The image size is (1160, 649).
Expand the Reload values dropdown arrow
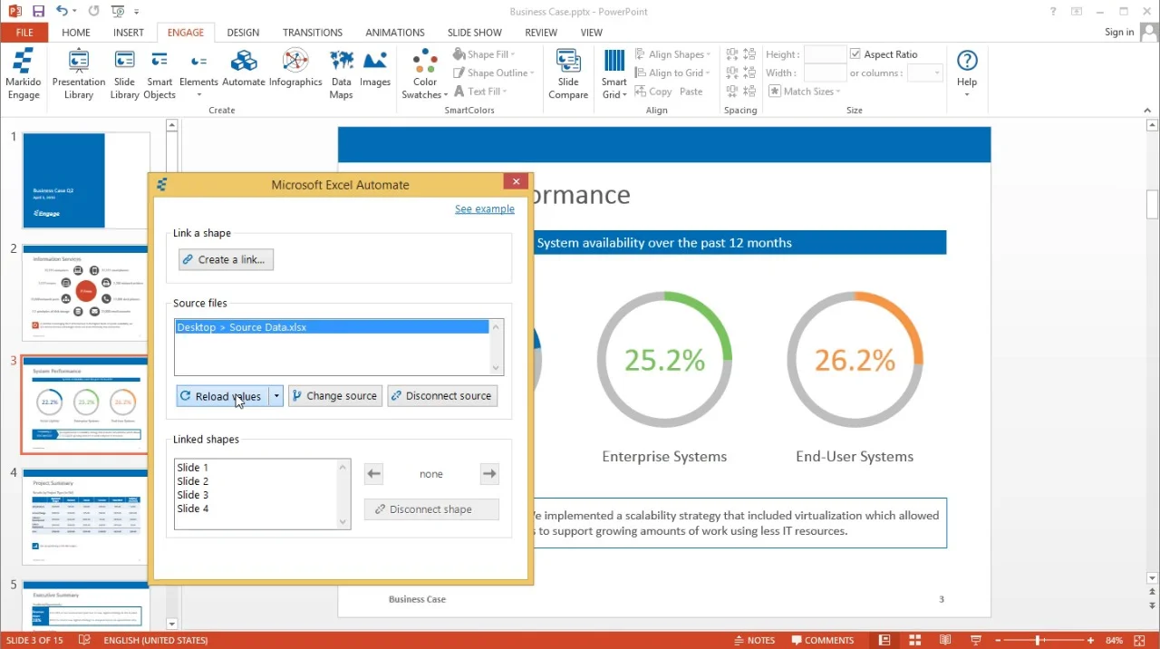(x=276, y=396)
